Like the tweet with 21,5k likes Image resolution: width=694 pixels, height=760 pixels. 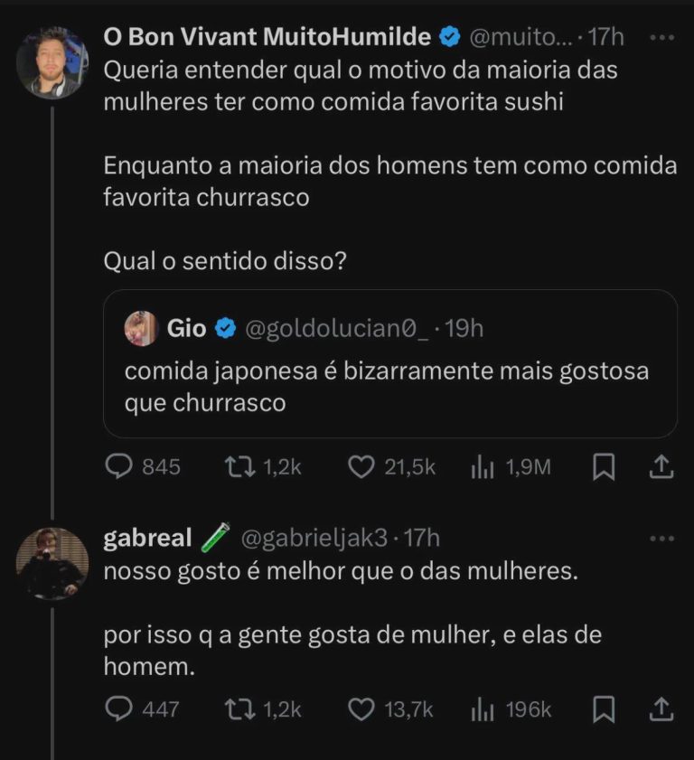[x=361, y=466]
